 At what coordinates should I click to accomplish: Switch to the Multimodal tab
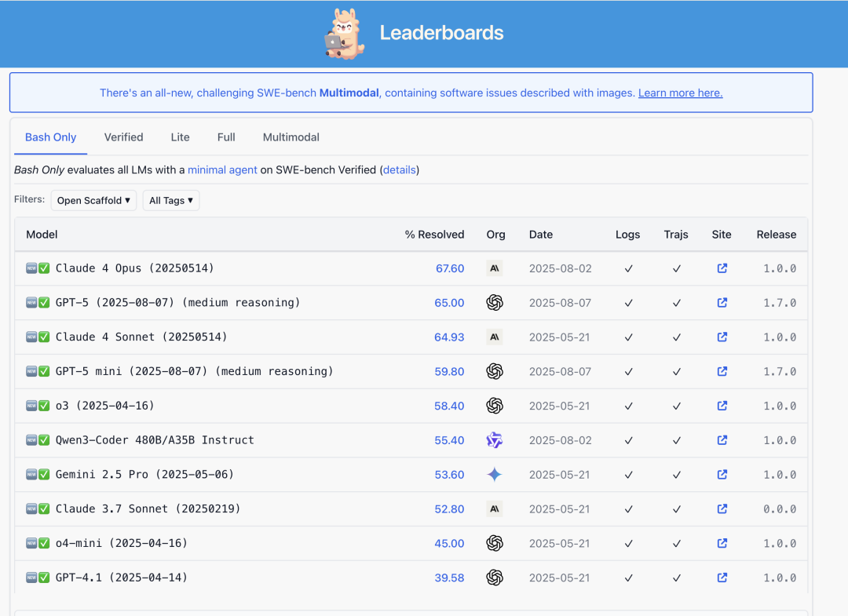coord(291,137)
